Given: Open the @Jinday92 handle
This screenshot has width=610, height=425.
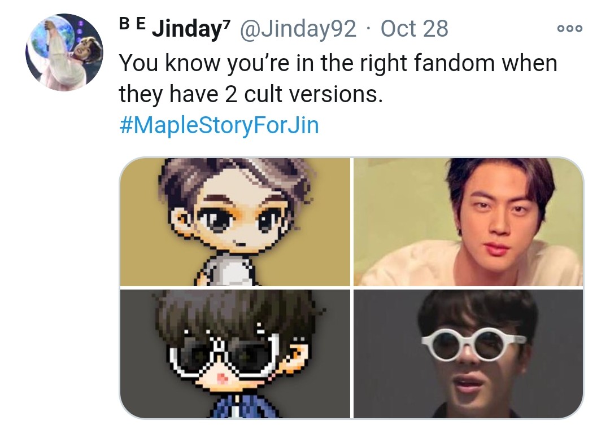Looking at the screenshot, I should tap(298, 29).
